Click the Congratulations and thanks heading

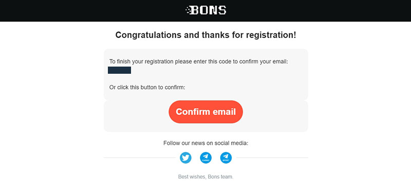206,35
